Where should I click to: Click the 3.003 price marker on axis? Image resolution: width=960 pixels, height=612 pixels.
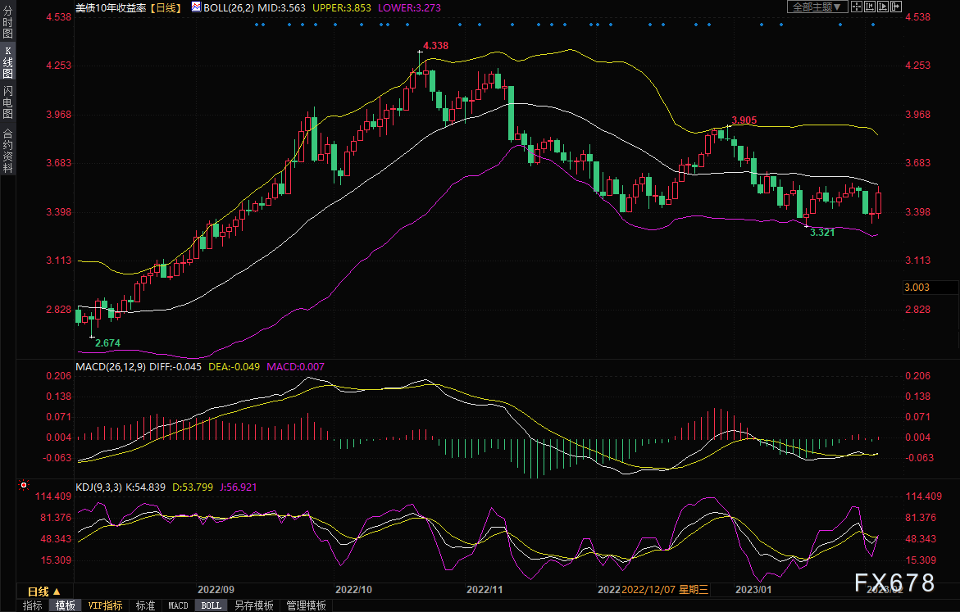coord(917,287)
